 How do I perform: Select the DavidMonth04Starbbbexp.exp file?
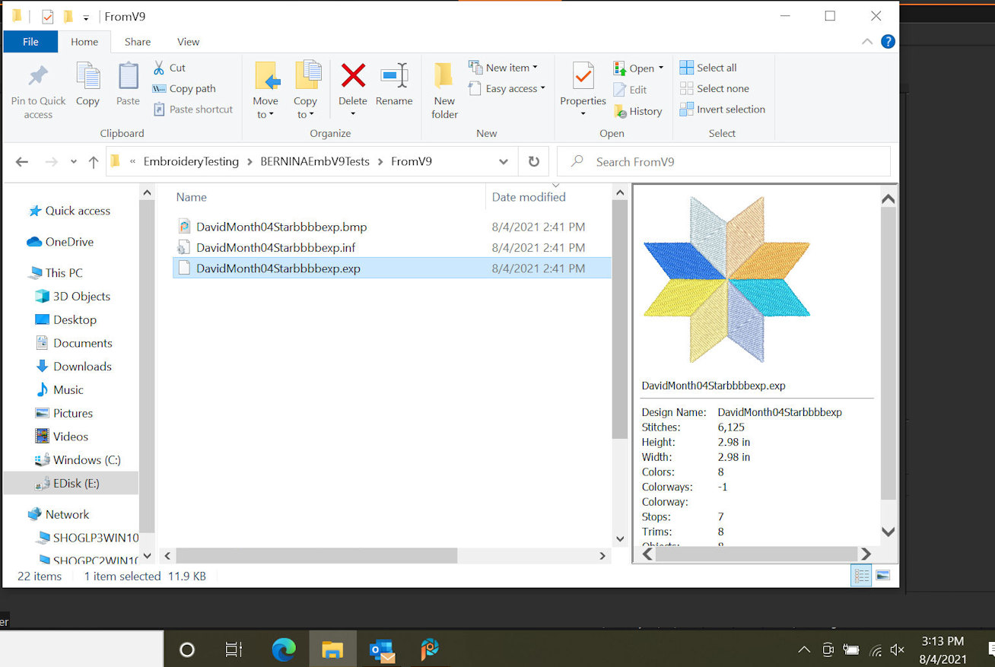coord(392,268)
